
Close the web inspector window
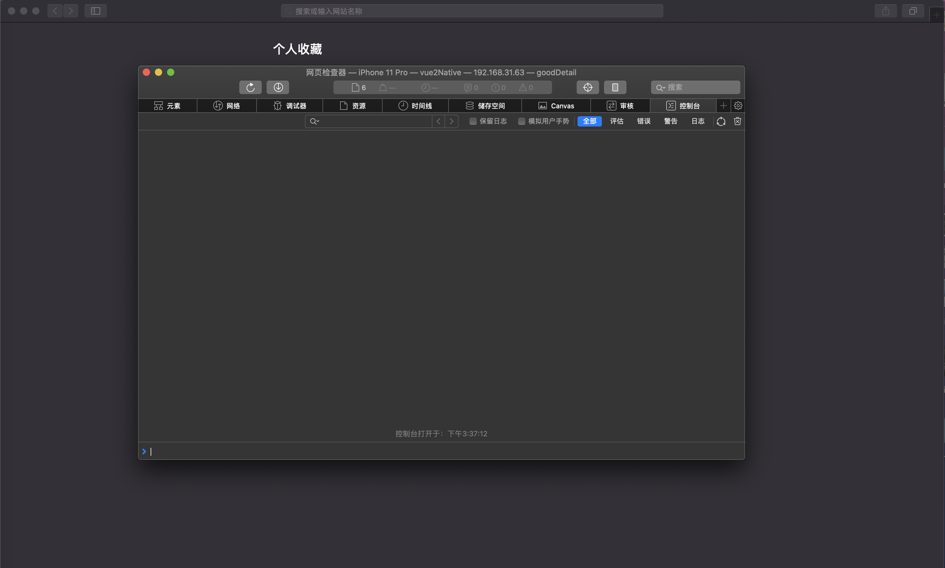[x=146, y=72]
